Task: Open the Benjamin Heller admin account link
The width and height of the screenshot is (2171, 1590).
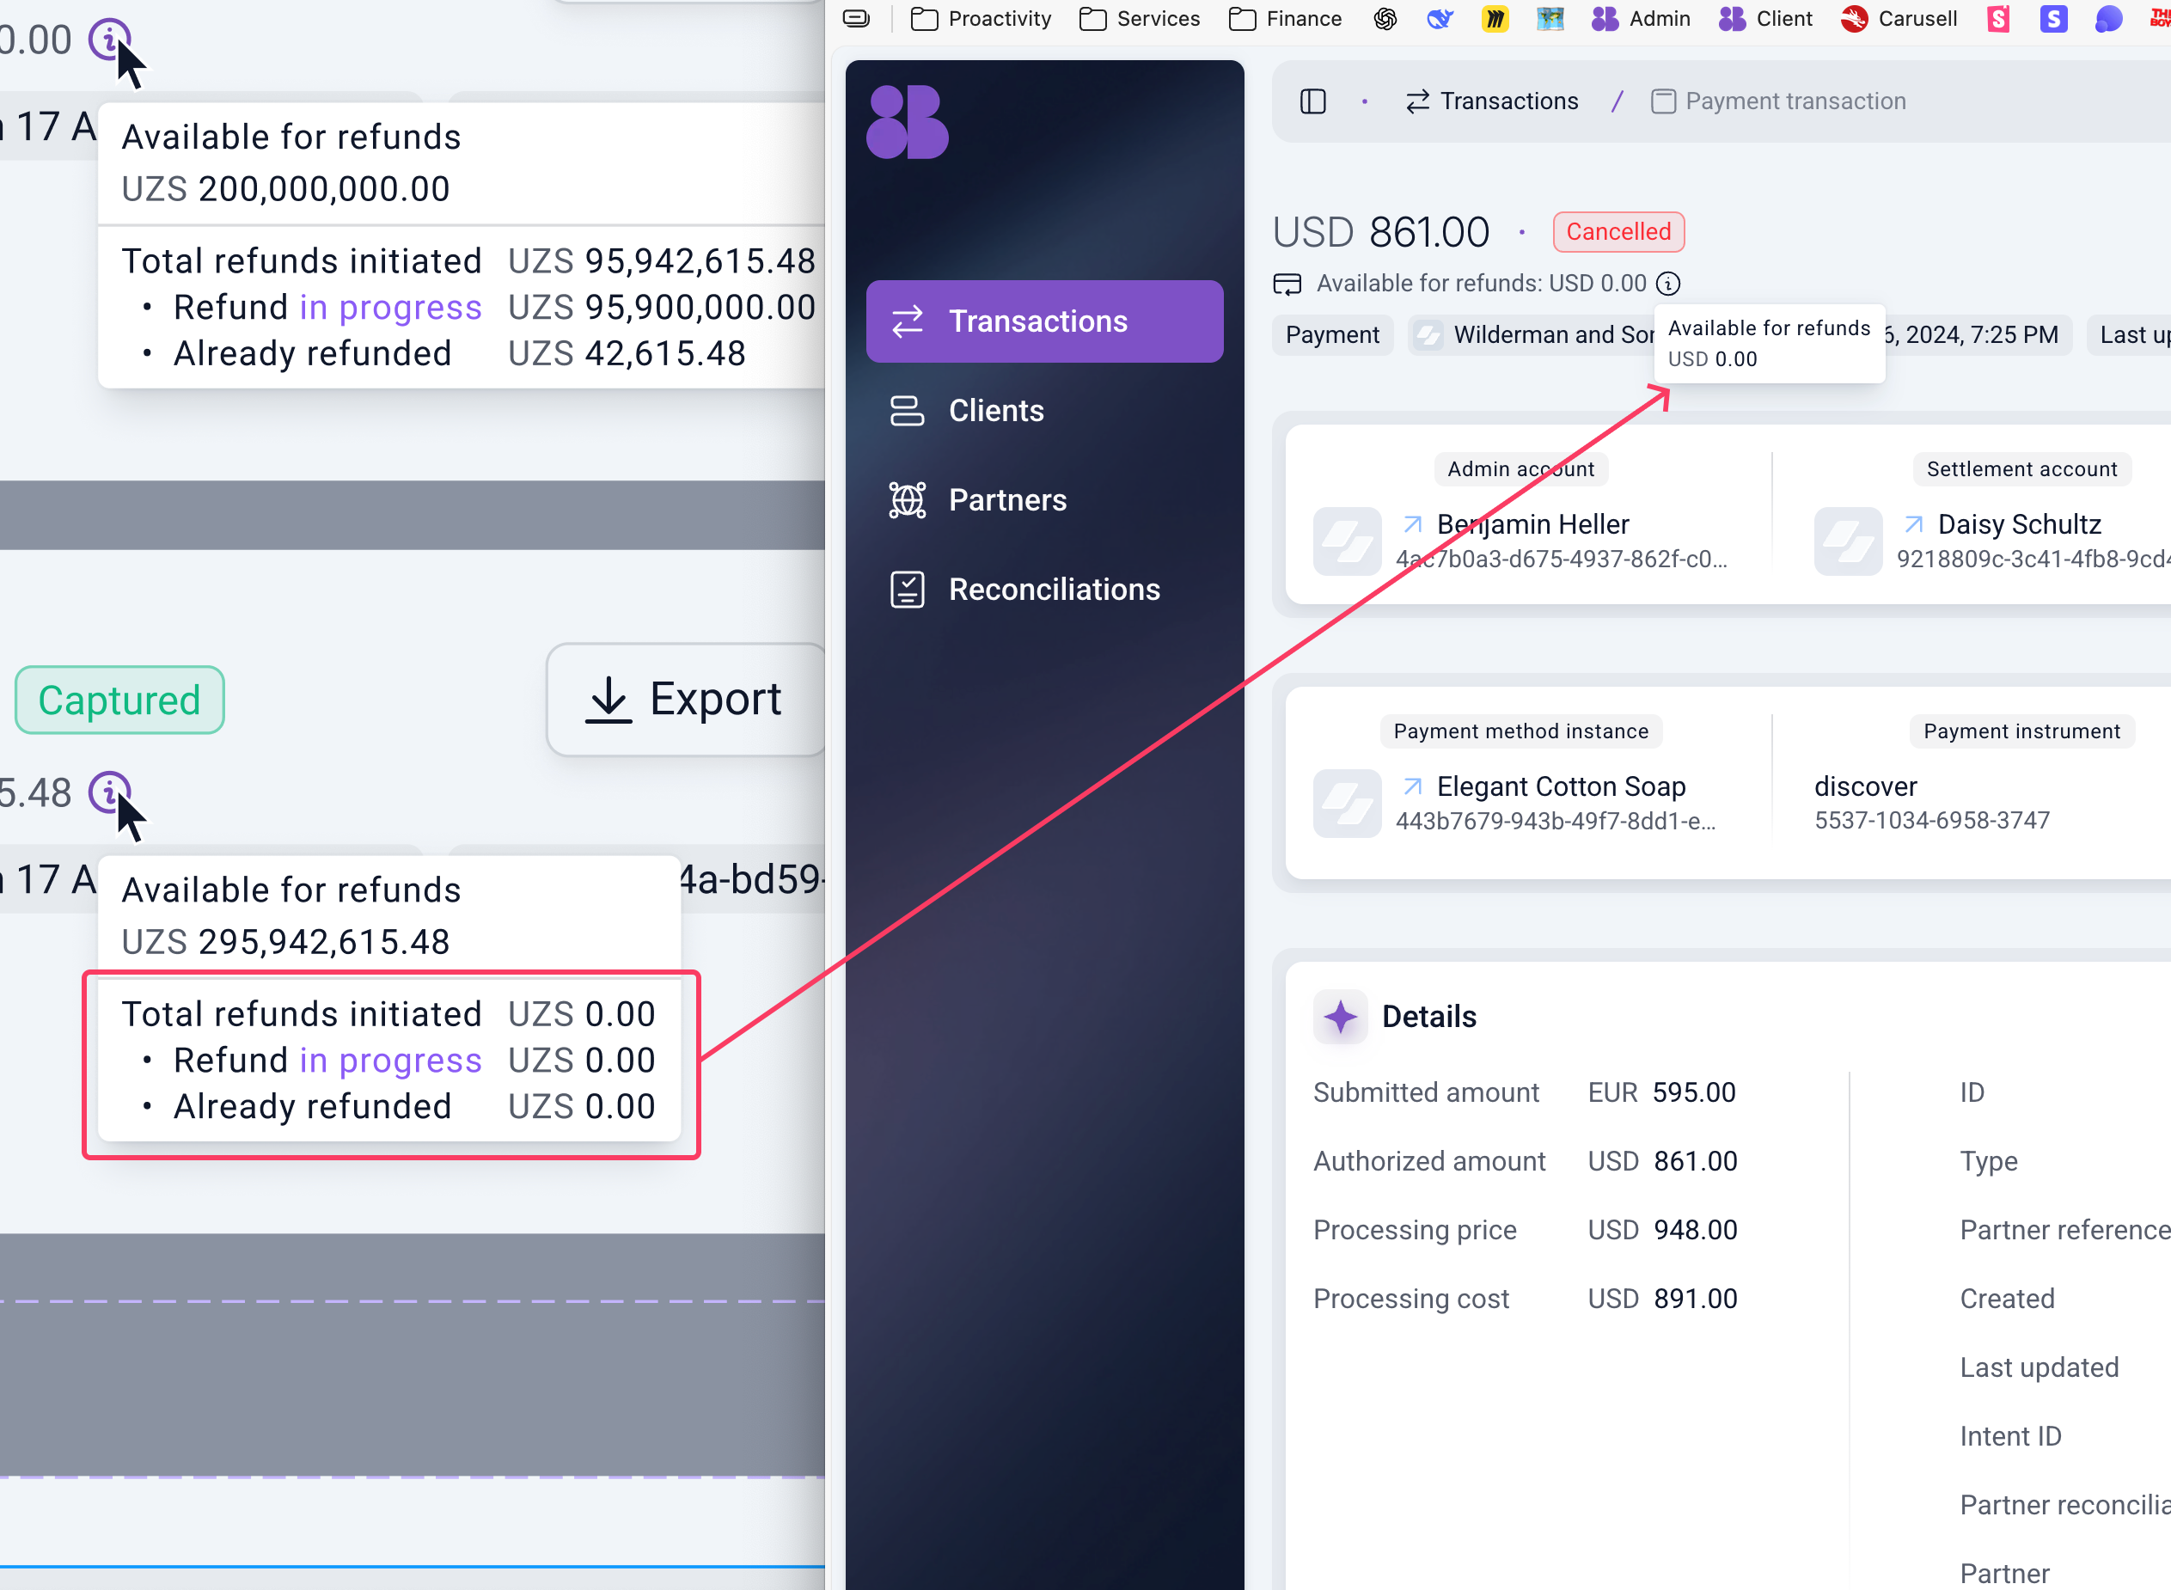Action: click(x=1532, y=524)
